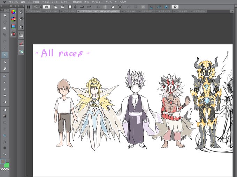The image size is (237, 177).
Task: Select the Correct line tool
Action: pyautogui.click(x=5, y=154)
